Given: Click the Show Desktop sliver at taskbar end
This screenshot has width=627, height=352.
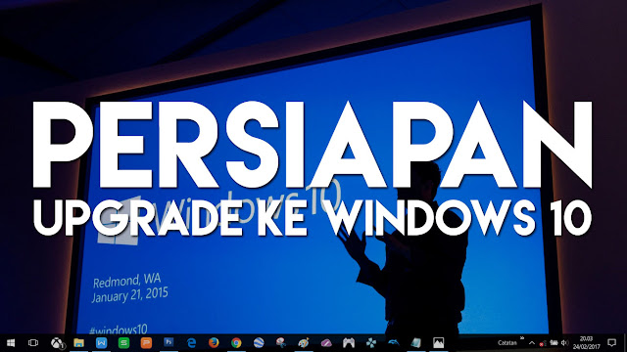Looking at the screenshot, I should tap(625, 343).
